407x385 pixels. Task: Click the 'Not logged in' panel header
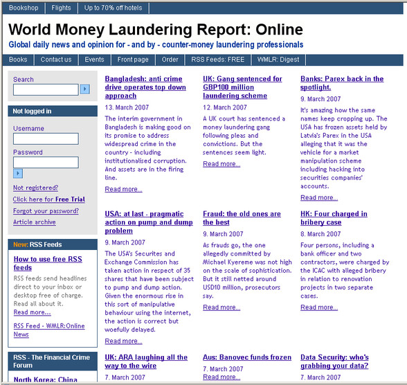click(x=53, y=111)
